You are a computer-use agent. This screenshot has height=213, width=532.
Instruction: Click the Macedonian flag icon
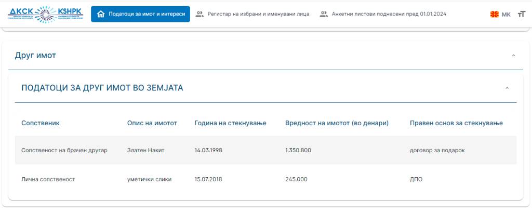(495, 15)
